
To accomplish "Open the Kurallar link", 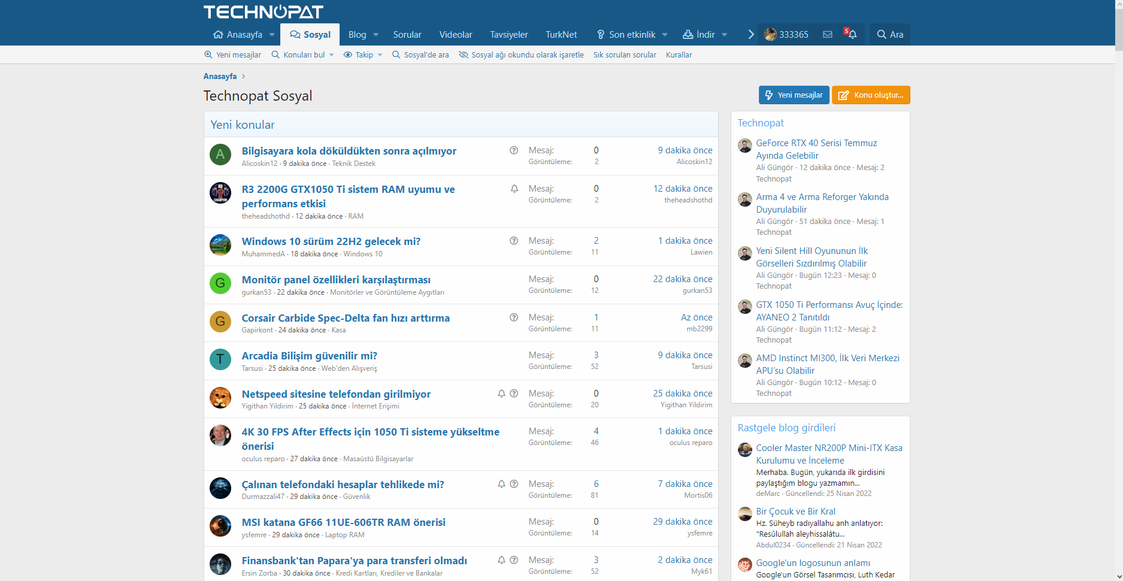I will pos(679,55).
